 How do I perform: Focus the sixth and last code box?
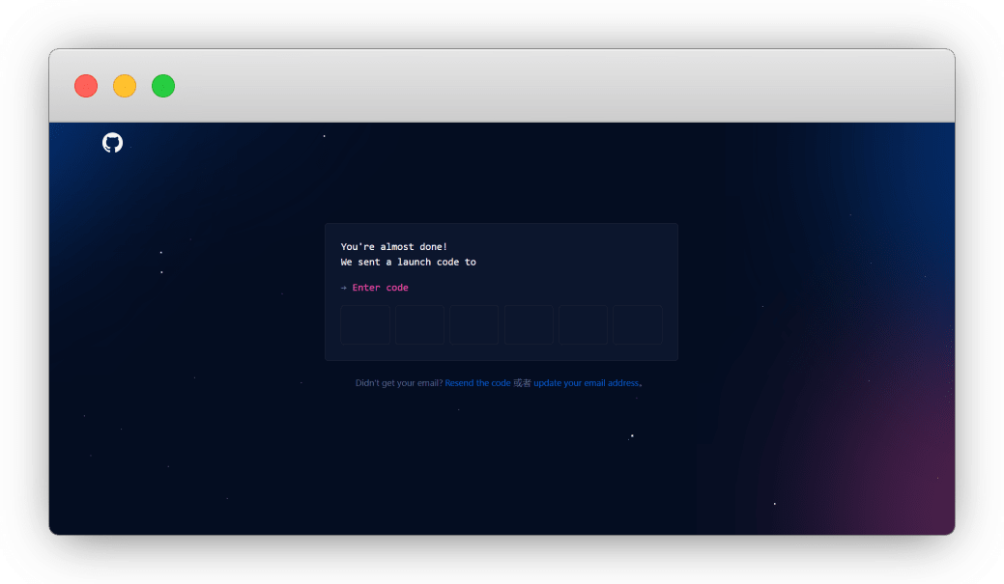pos(638,324)
